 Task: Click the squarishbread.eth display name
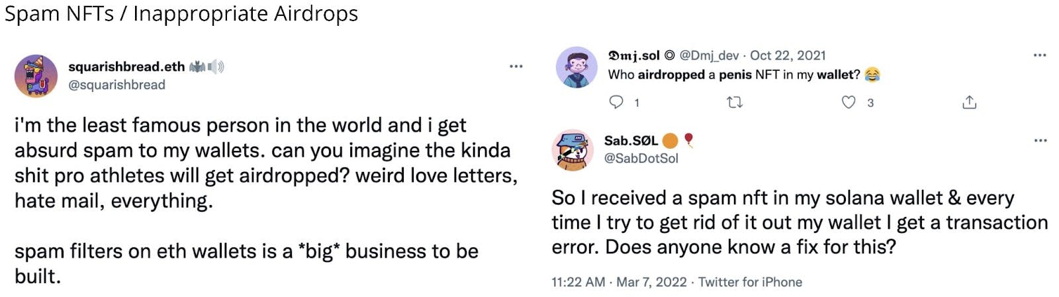click(x=126, y=66)
